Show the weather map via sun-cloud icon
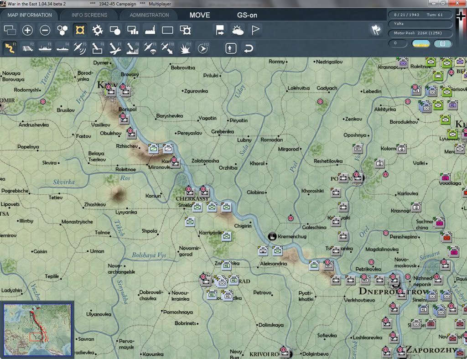Screen dimensions: 467x359 coord(238,30)
